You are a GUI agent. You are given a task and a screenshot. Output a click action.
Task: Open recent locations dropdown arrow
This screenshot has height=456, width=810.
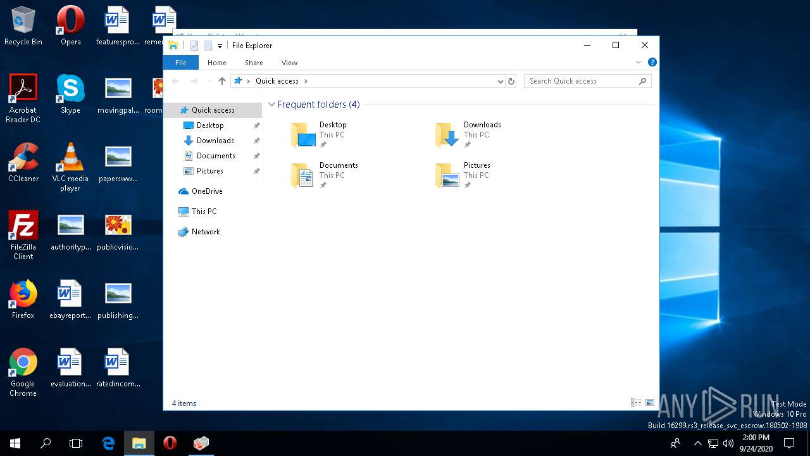[209, 81]
